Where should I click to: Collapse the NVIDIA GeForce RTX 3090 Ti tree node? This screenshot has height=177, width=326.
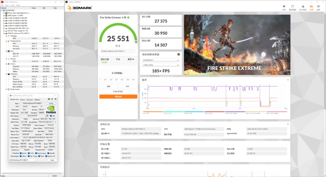[4, 33]
